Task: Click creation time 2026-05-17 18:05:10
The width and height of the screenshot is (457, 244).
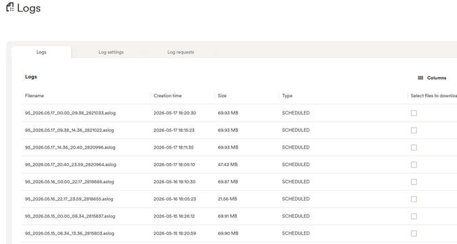Action: tap(174, 164)
